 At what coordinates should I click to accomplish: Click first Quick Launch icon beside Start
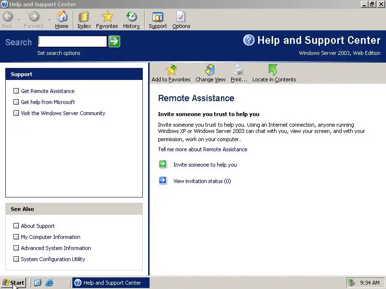tap(38, 283)
